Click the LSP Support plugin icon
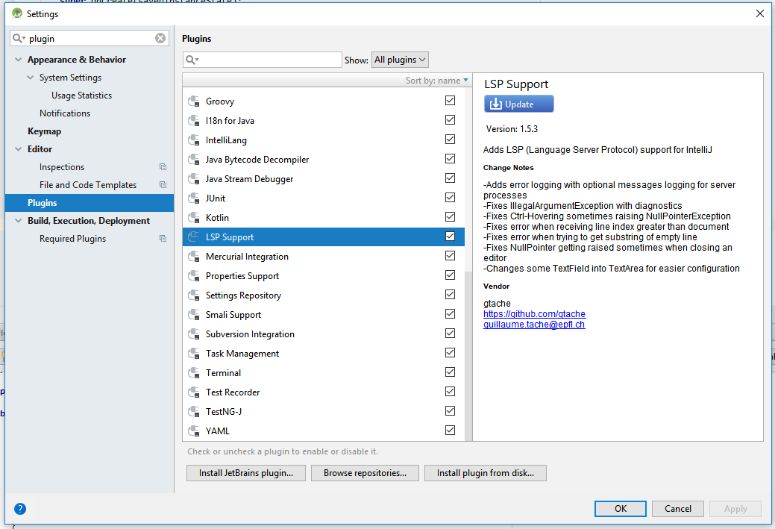 pos(194,237)
